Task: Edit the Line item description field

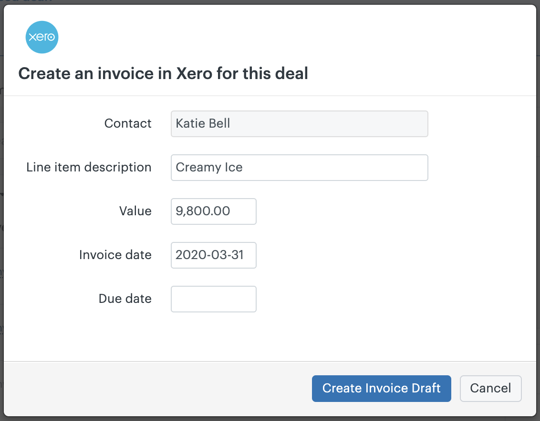Action: tap(299, 168)
